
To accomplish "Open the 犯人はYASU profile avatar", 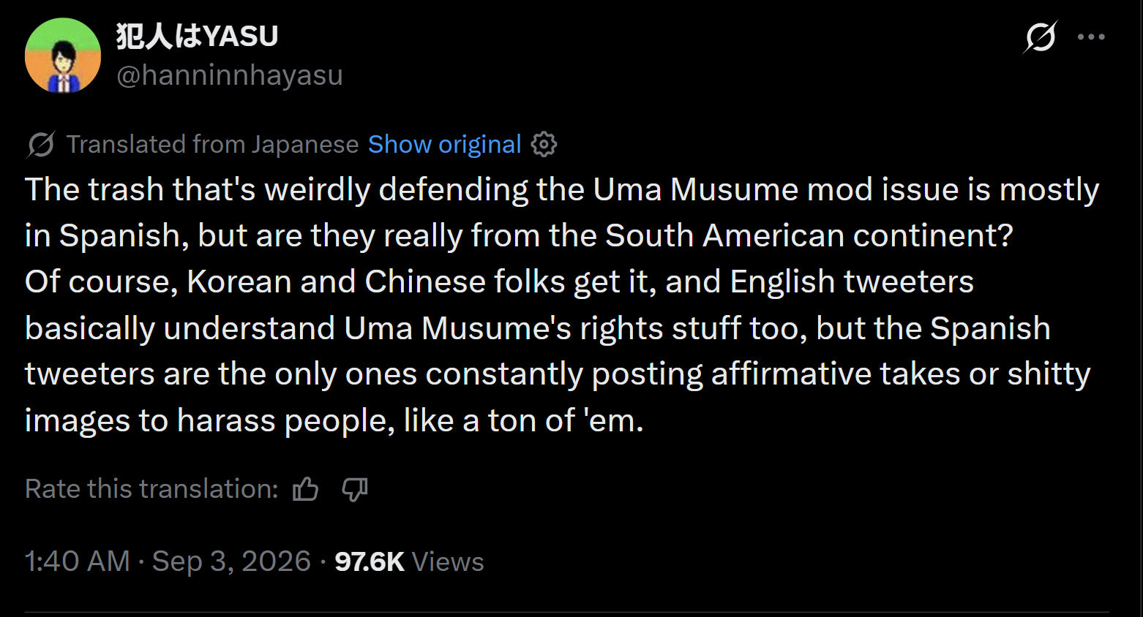I will coord(63,56).
